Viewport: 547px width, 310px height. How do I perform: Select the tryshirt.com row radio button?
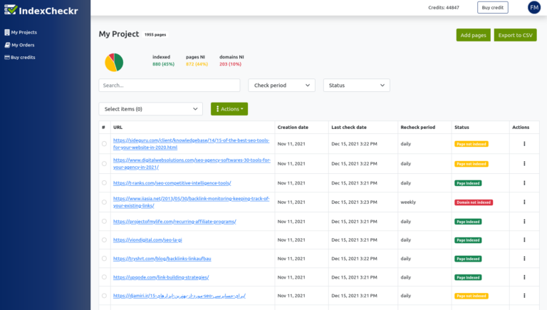pyautogui.click(x=104, y=259)
